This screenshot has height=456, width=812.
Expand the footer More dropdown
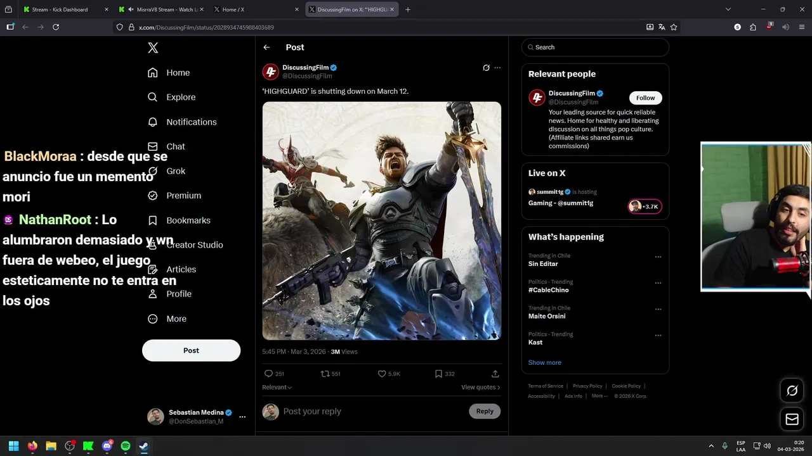(599, 396)
